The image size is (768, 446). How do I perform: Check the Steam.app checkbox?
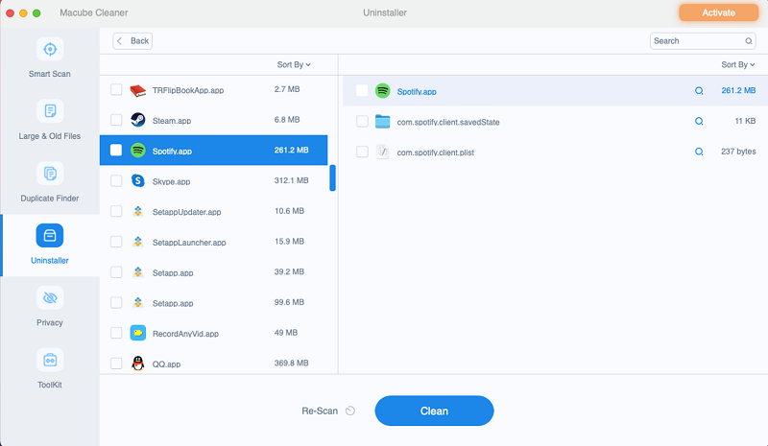coord(116,120)
